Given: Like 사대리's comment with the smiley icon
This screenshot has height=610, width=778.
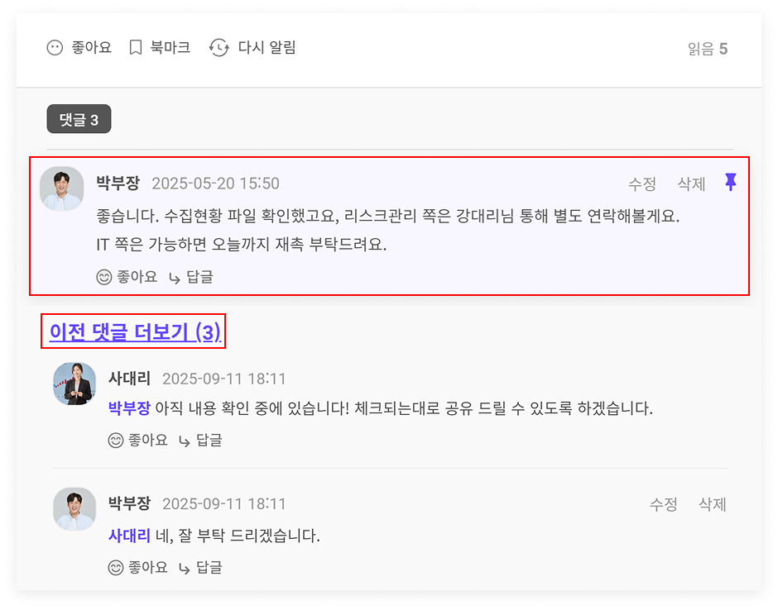Looking at the screenshot, I should point(116,440).
